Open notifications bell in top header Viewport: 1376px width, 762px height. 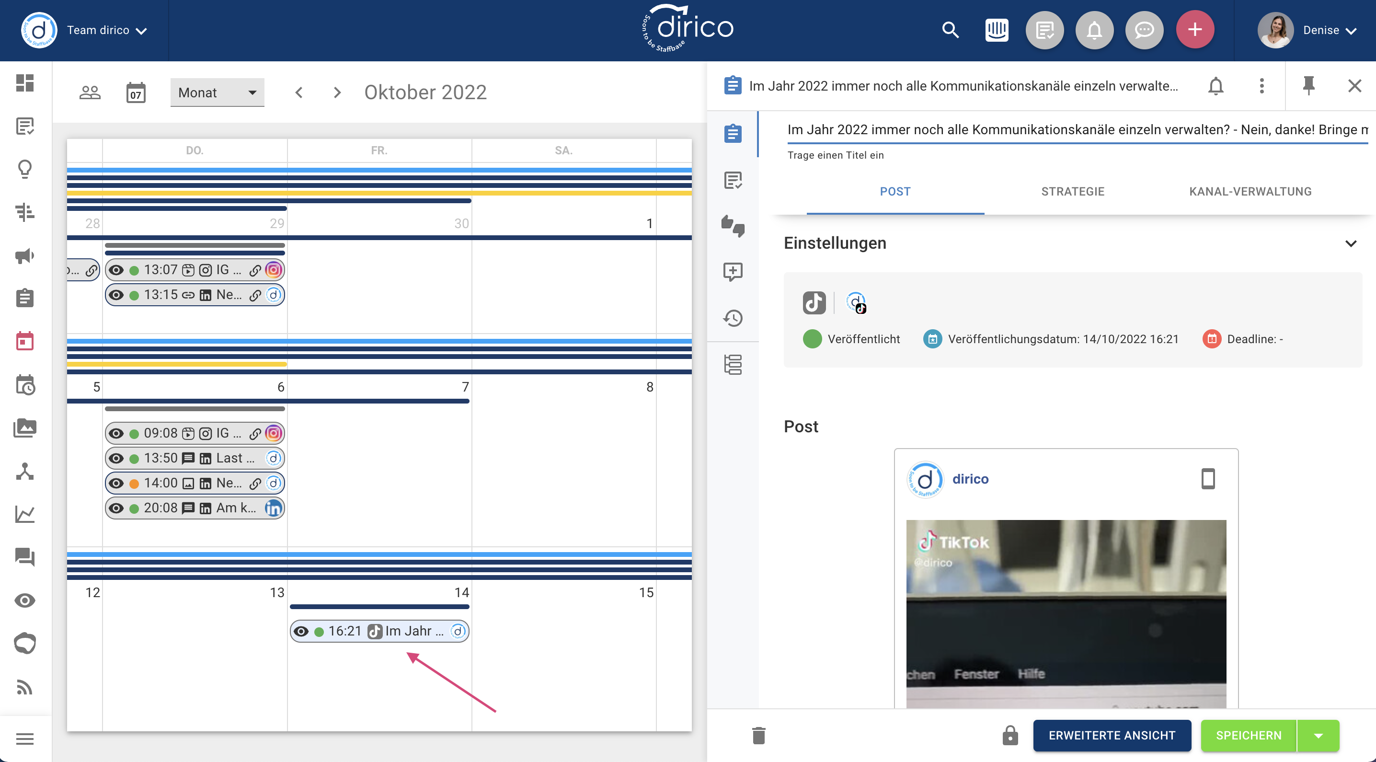[x=1094, y=30]
